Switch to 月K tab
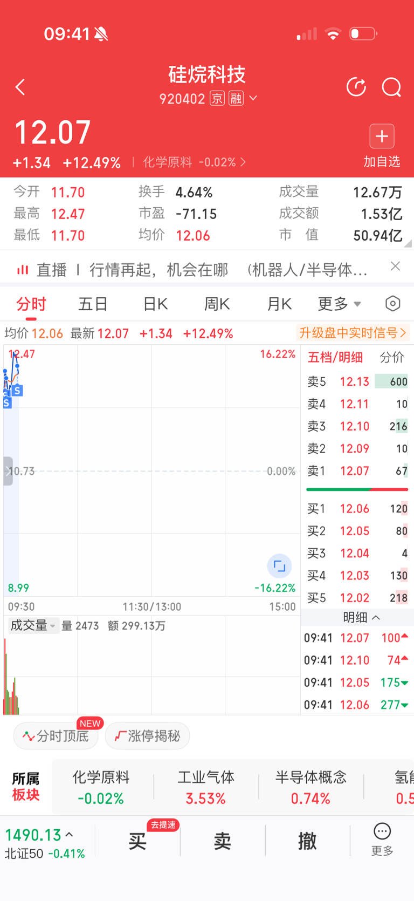Image resolution: width=414 pixels, height=901 pixels. tap(279, 304)
